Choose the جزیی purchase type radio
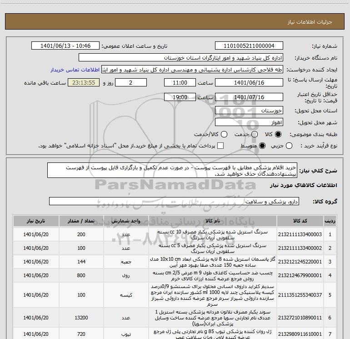The width and height of the screenshot is (350, 339). click(289, 146)
